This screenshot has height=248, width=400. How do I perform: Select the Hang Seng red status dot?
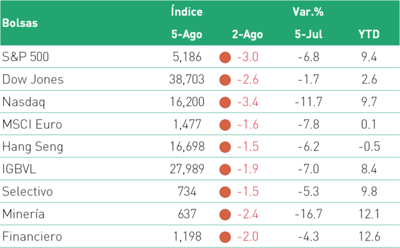tap(225, 147)
